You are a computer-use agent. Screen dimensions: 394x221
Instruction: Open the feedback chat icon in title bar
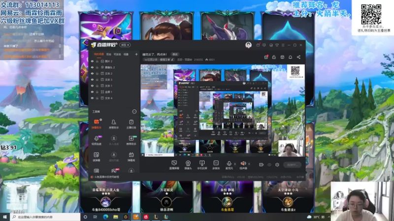(x=264, y=45)
